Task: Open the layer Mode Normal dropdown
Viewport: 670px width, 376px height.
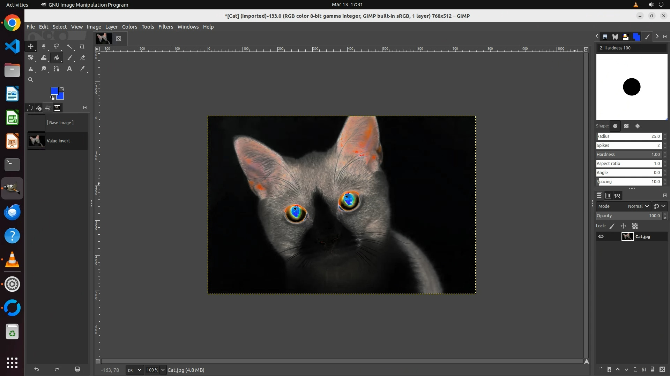Action: click(638, 206)
